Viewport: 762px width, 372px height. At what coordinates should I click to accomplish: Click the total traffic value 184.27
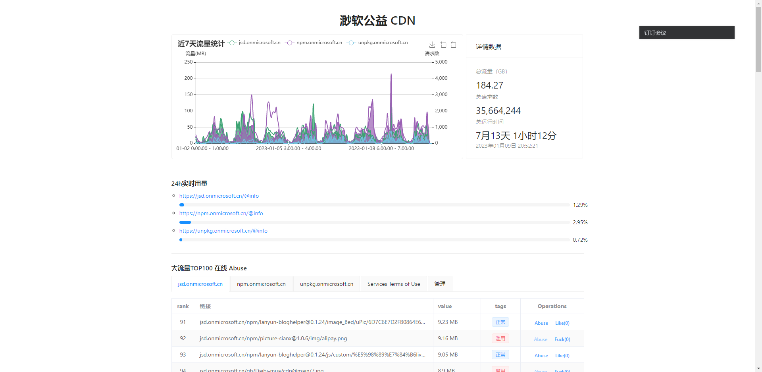pos(489,85)
